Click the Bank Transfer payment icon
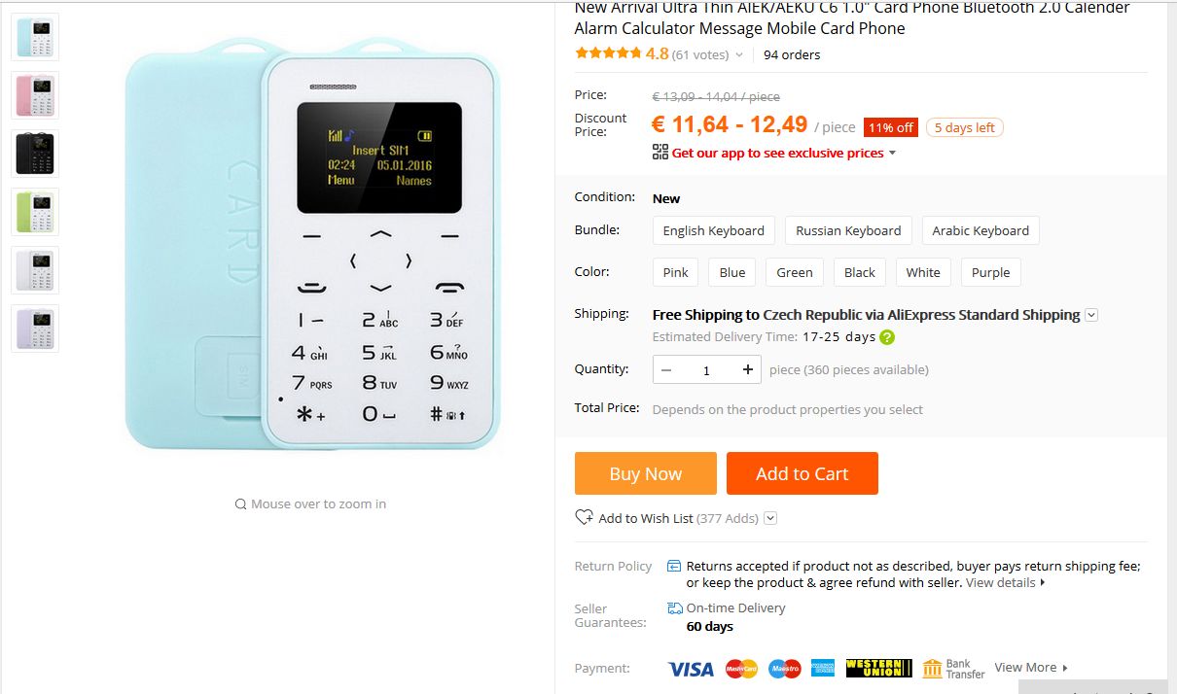This screenshot has height=694, width=1177. pos(953,668)
